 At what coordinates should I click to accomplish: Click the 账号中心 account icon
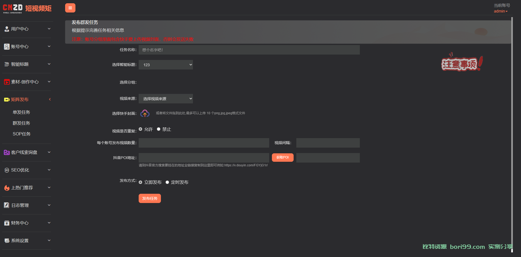7,46
